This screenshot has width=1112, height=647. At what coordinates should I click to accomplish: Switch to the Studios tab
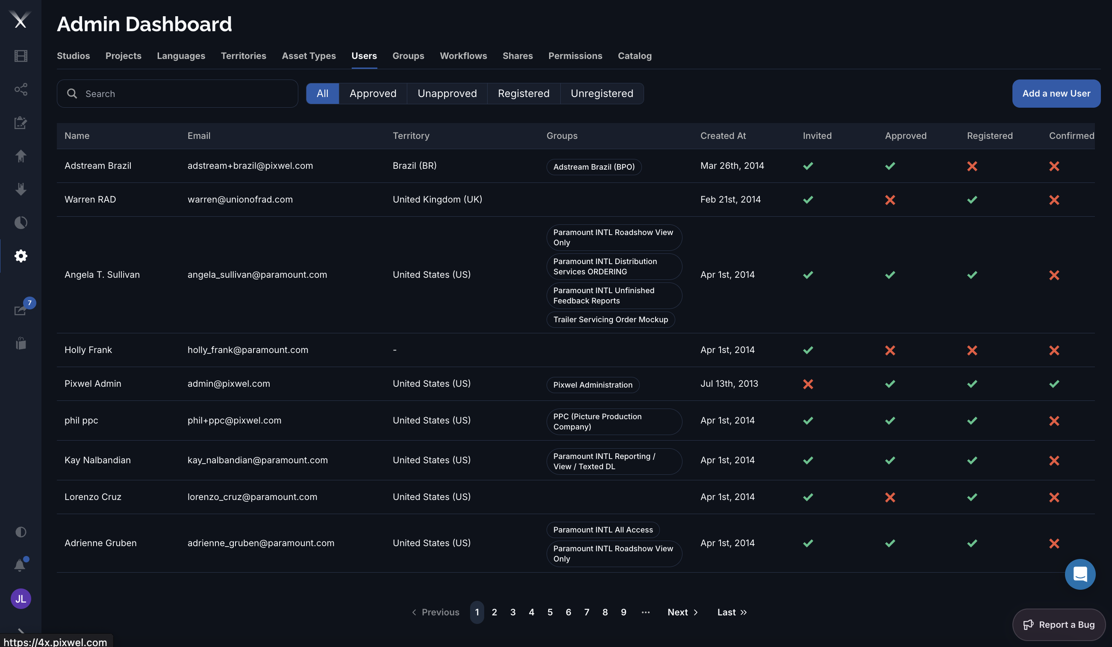(x=73, y=56)
